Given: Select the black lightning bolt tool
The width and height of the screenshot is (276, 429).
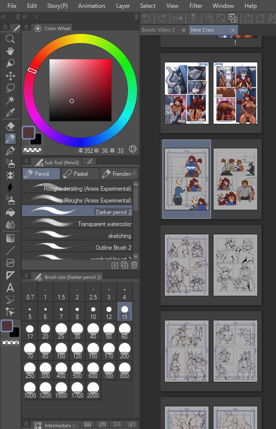Looking at the screenshot, I should click(10, 188).
